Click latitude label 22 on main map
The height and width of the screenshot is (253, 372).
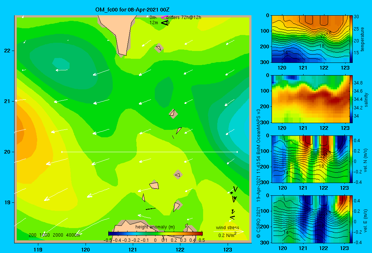tap(7, 51)
